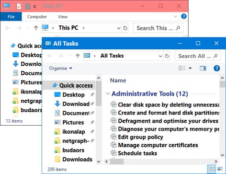Click the computer icon in This PC title bar
226x174 pixels.
pos(7,6)
